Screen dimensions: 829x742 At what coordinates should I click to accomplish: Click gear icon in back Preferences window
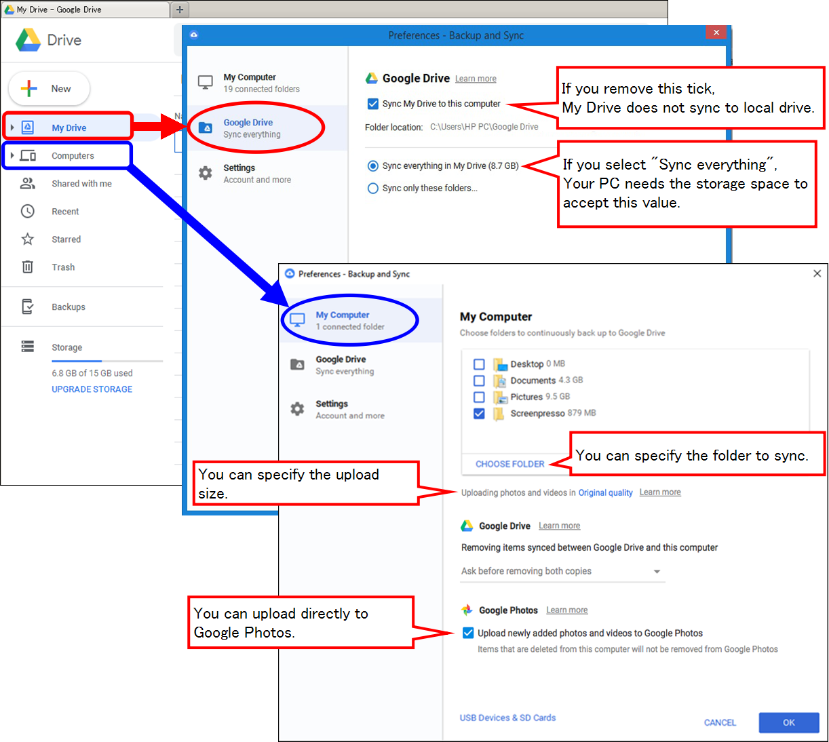[x=205, y=173]
